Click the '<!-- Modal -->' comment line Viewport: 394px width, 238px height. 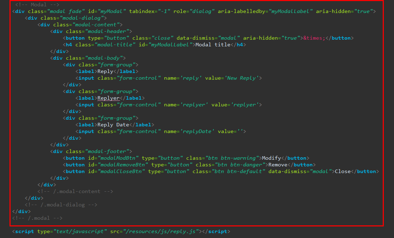(x=37, y=5)
